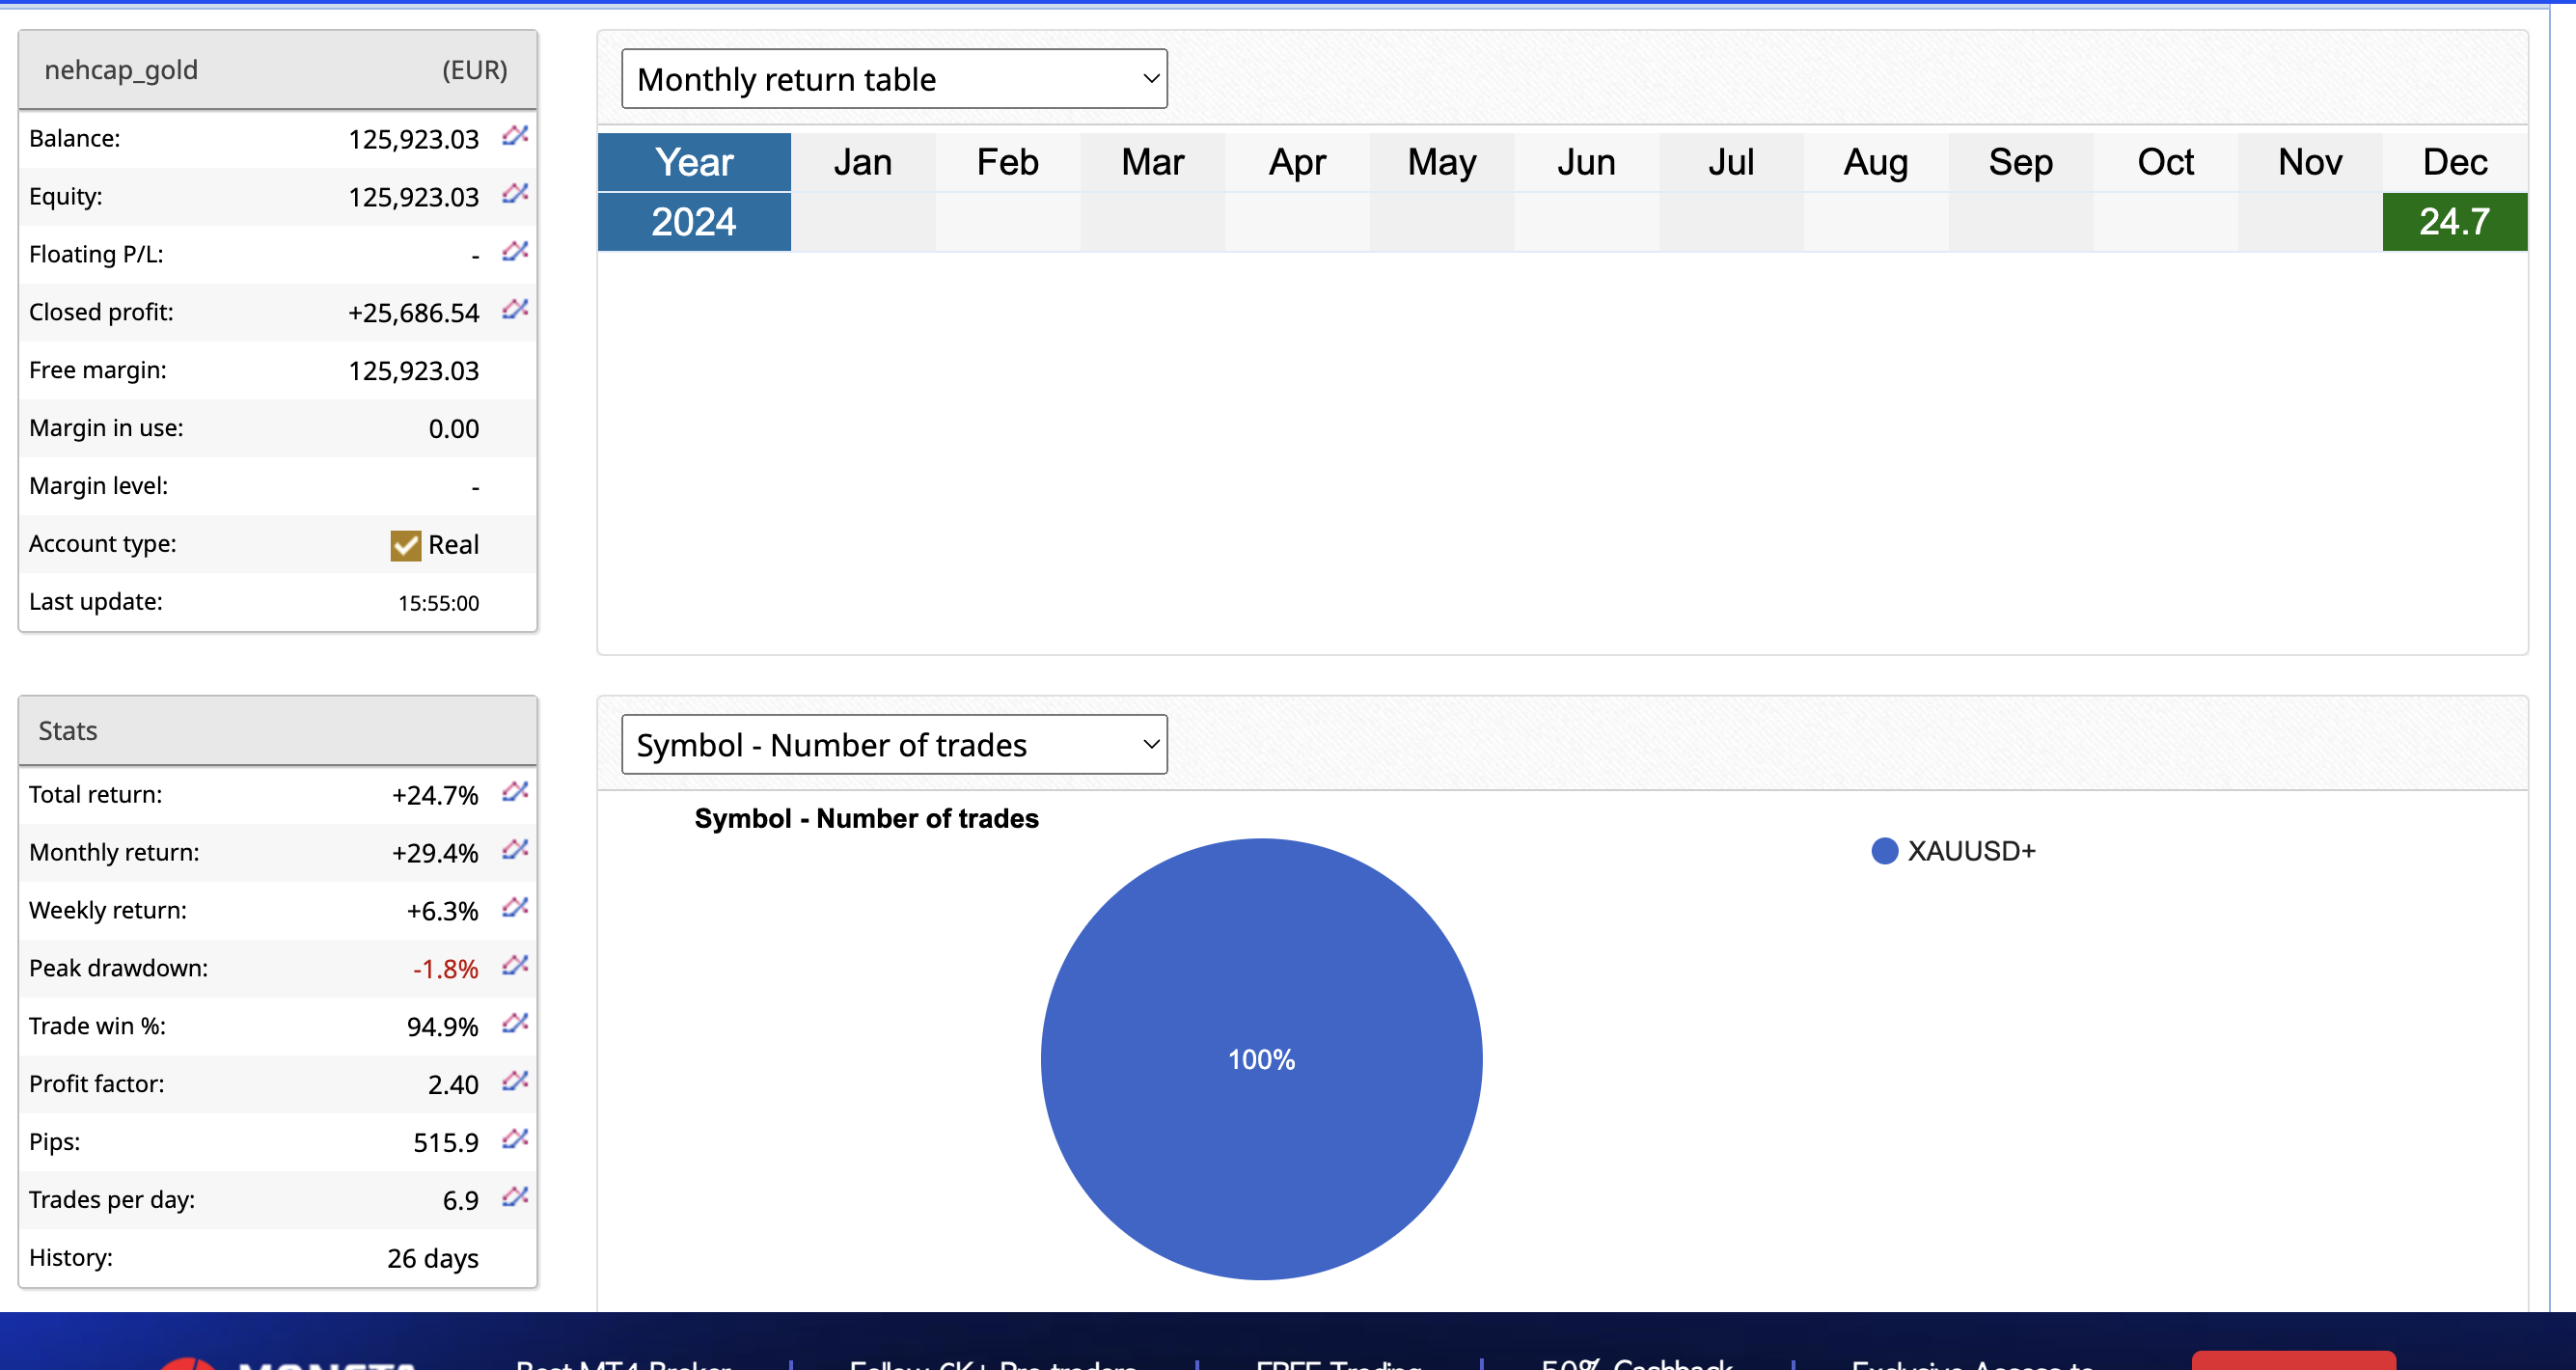The image size is (2576, 1370).
Task: Click the Profit factor chart icon
Action: (515, 1082)
